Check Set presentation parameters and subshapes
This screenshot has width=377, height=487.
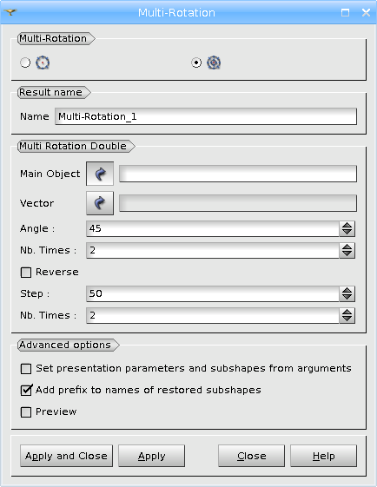pos(26,369)
